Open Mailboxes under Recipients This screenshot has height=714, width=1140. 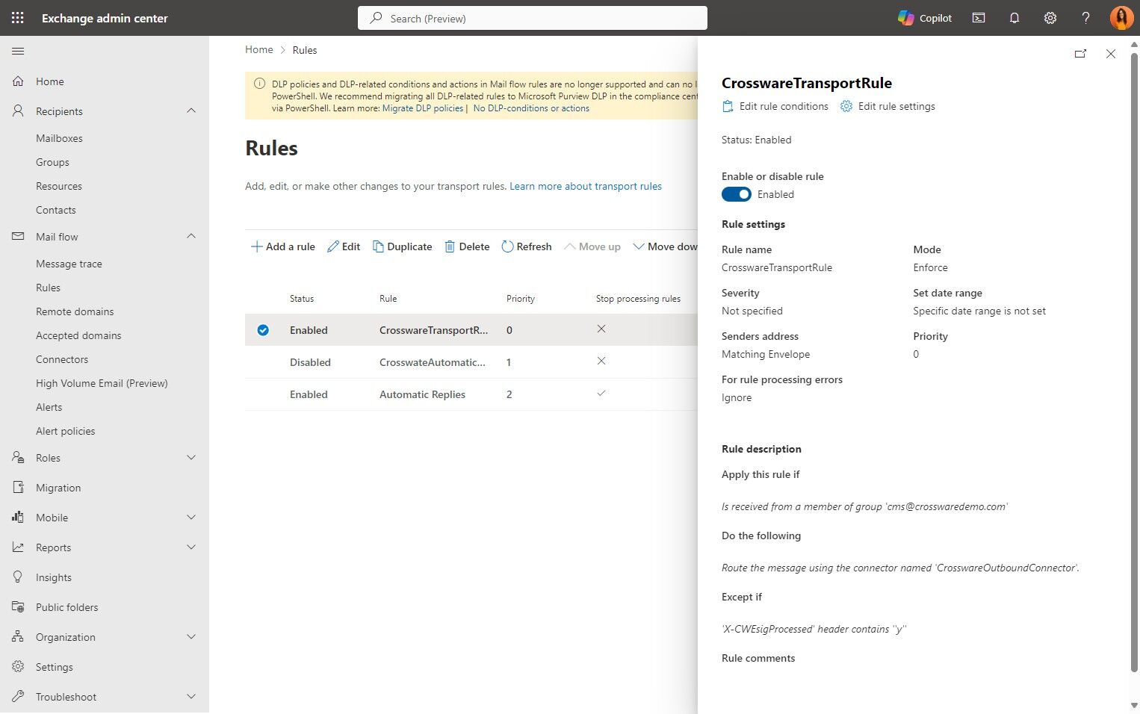(59, 138)
